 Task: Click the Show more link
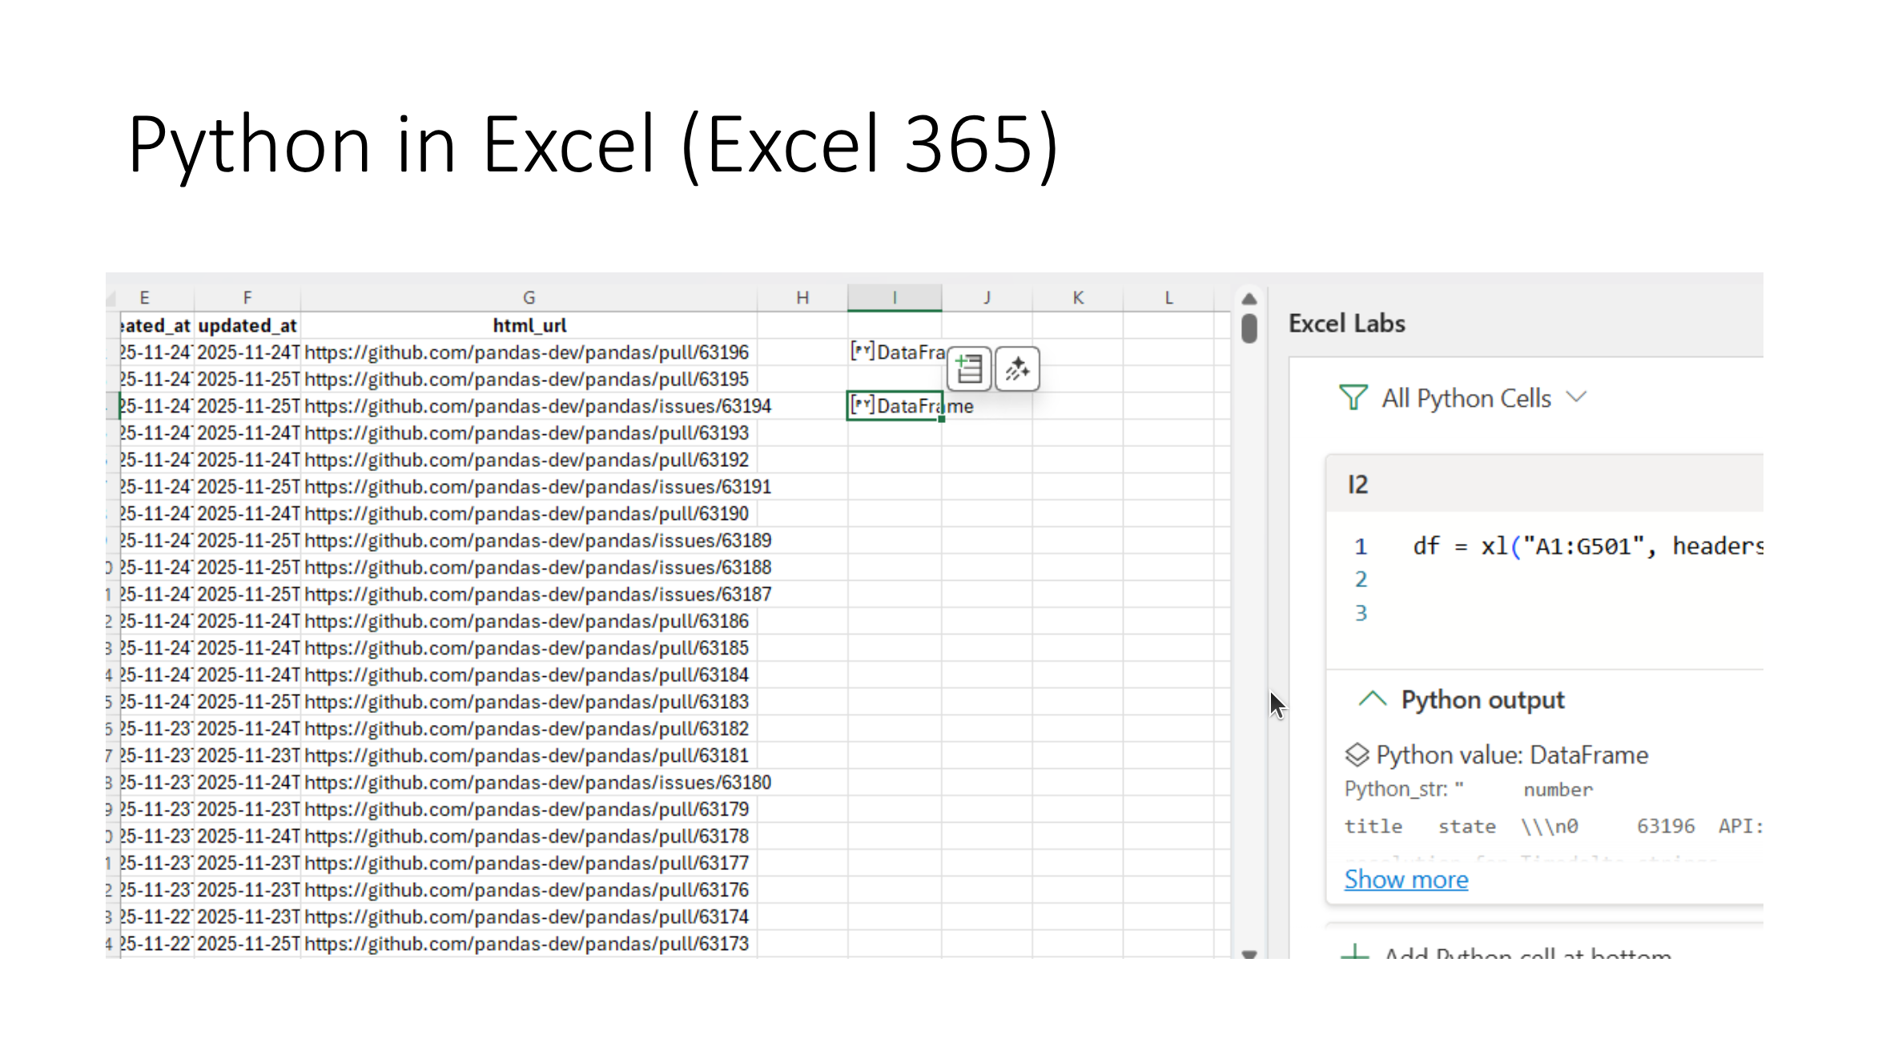pyautogui.click(x=1405, y=880)
